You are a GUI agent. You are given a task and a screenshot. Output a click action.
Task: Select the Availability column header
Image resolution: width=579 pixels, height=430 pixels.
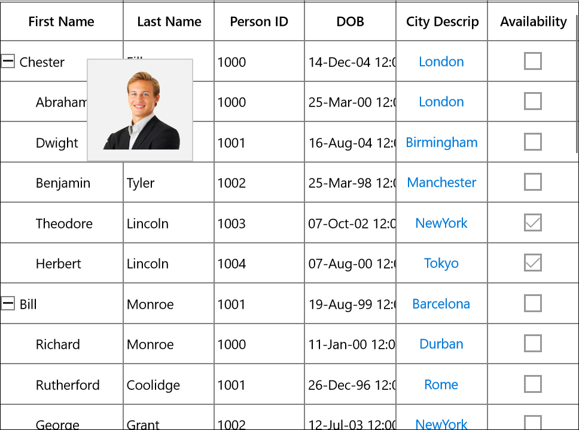point(533,22)
